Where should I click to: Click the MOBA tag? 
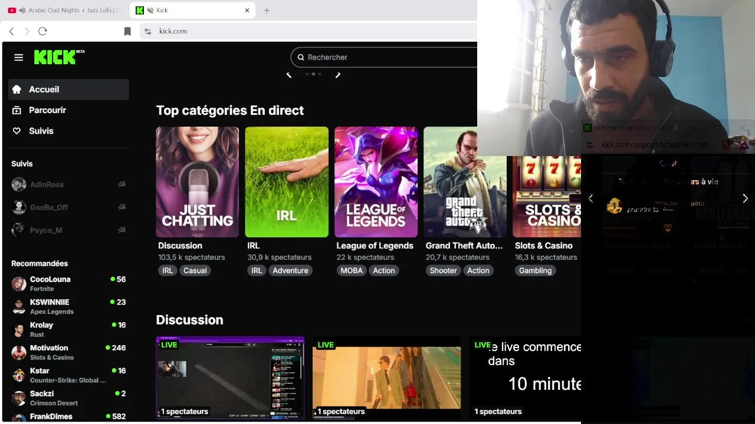coord(352,270)
